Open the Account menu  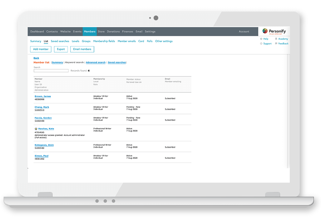[244, 31]
